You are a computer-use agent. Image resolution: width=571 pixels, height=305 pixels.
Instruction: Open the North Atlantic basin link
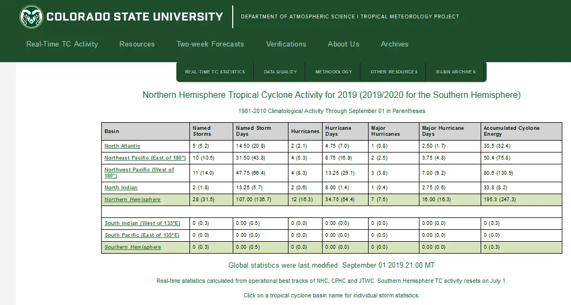[x=122, y=146]
